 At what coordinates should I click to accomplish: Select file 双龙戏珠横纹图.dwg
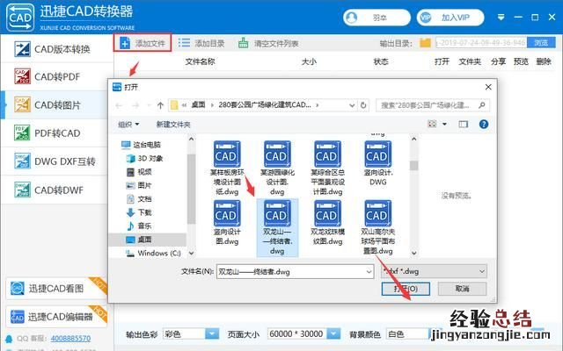click(x=327, y=222)
